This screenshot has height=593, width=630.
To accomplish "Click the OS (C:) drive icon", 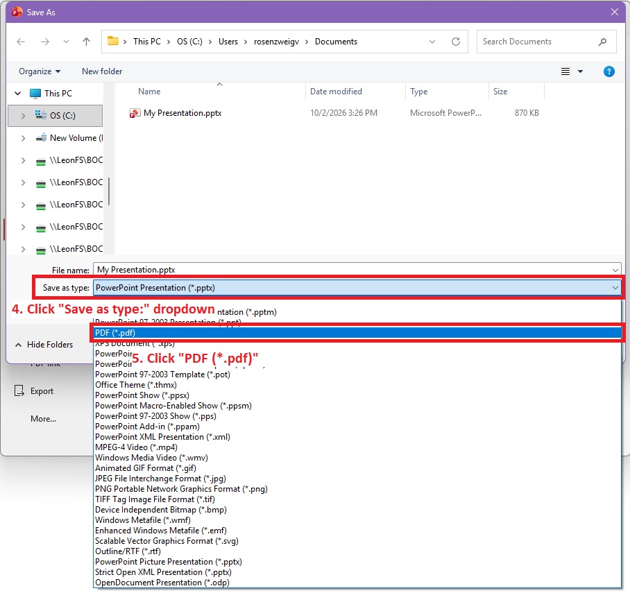I will pyautogui.click(x=40, y=115).
